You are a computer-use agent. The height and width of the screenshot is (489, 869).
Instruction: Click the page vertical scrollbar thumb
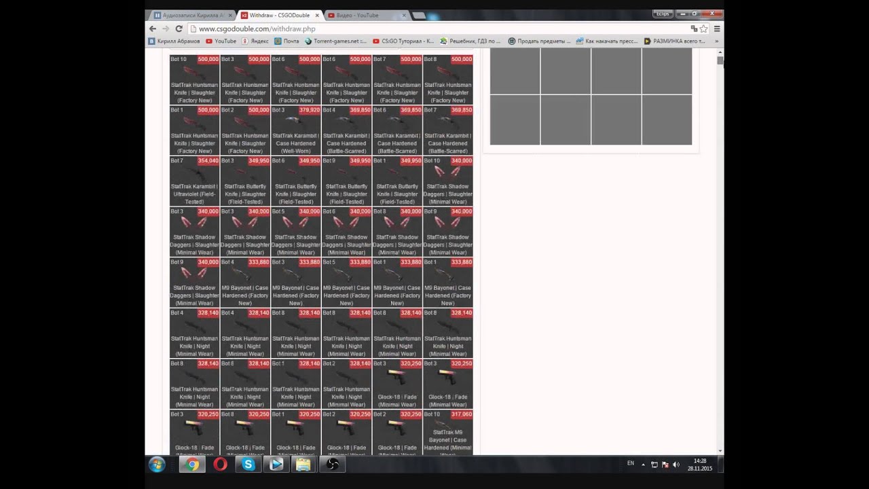[720, 60]
